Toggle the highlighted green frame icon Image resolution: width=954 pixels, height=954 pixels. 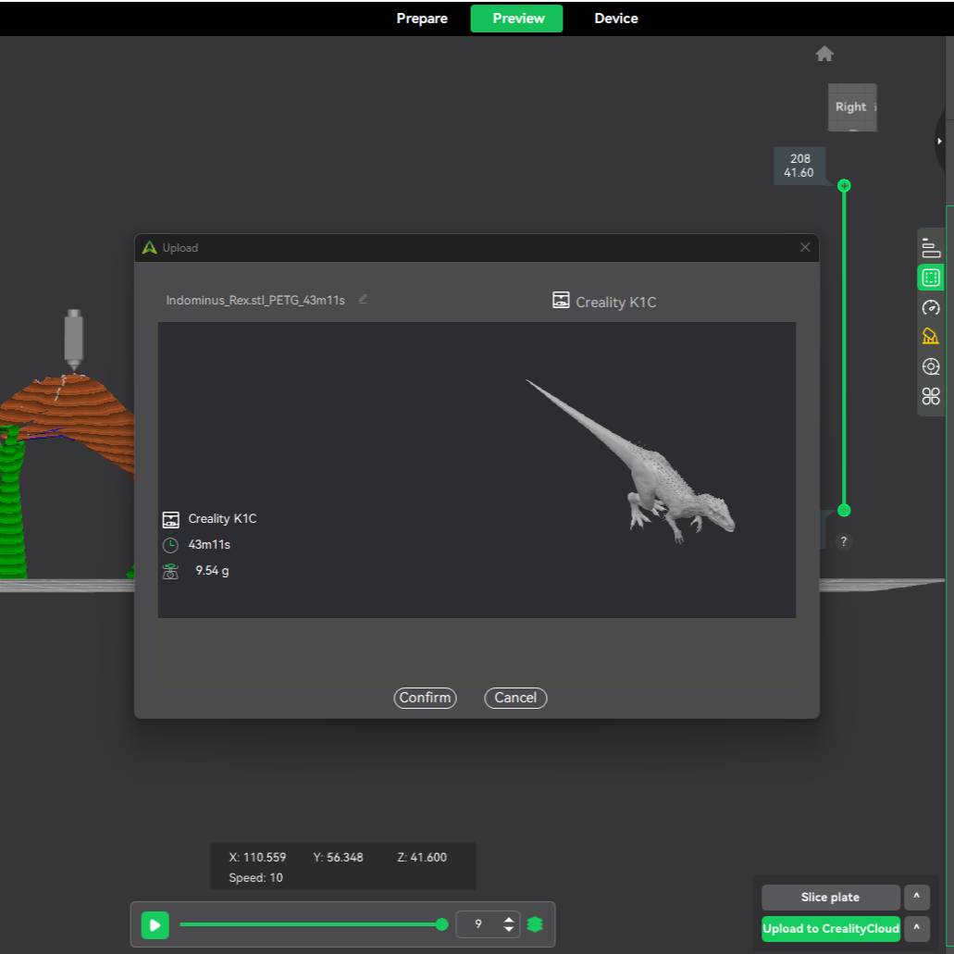coord(931,278)
